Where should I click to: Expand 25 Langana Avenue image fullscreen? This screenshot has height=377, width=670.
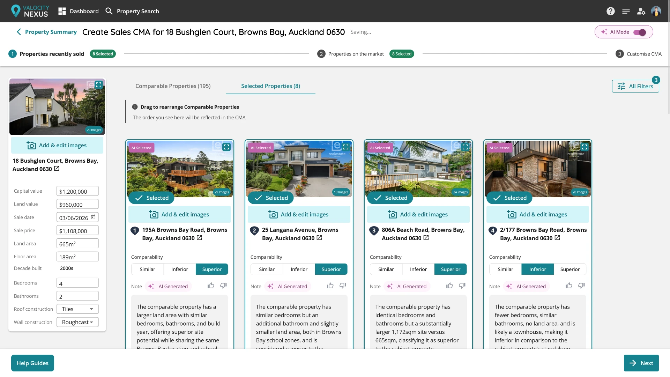pyautogui.click(x=346, y=147)
